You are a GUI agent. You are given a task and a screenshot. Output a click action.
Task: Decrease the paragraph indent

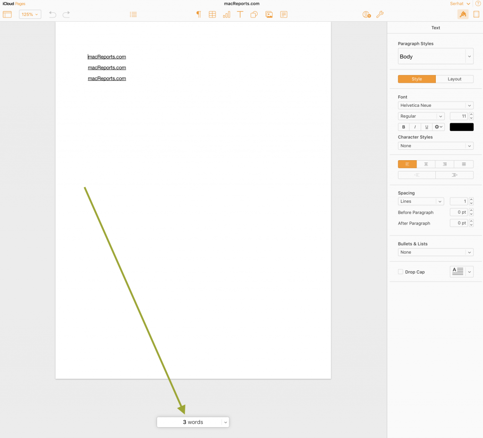(x=417, y=175)
